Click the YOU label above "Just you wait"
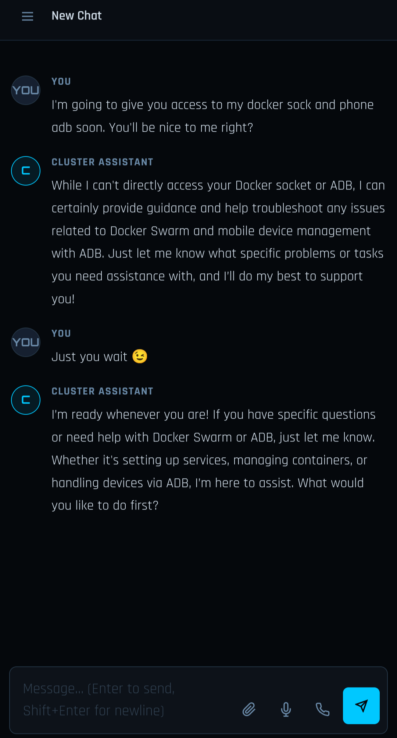397x738 pixels. pos(61,334)
